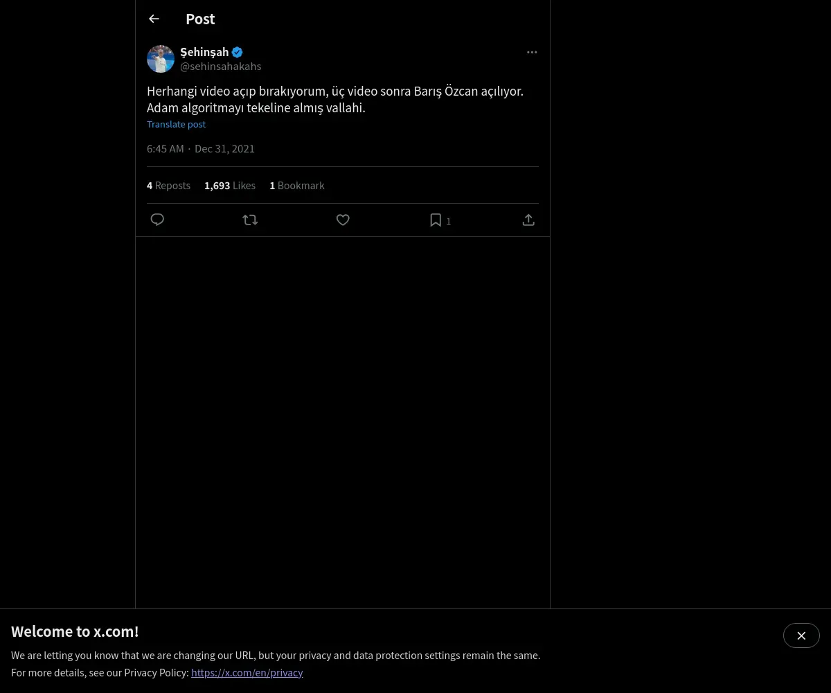Image resolution: width=831 pixels, height=693 pixels.
Task: Click the tweet text about Barış Özcan
Action: (x=335, y=99)
